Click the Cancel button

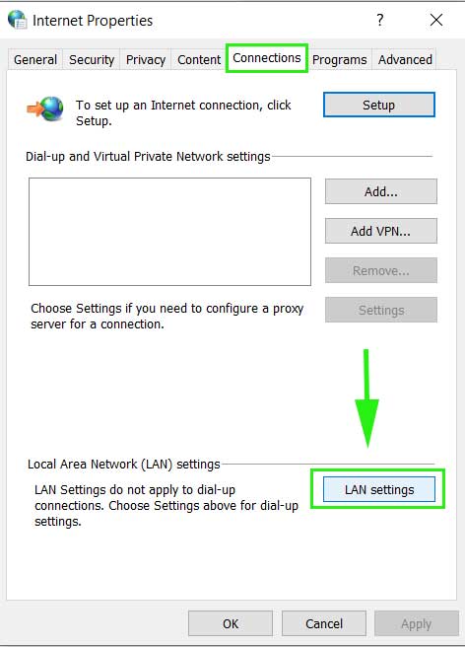(324, 623)
